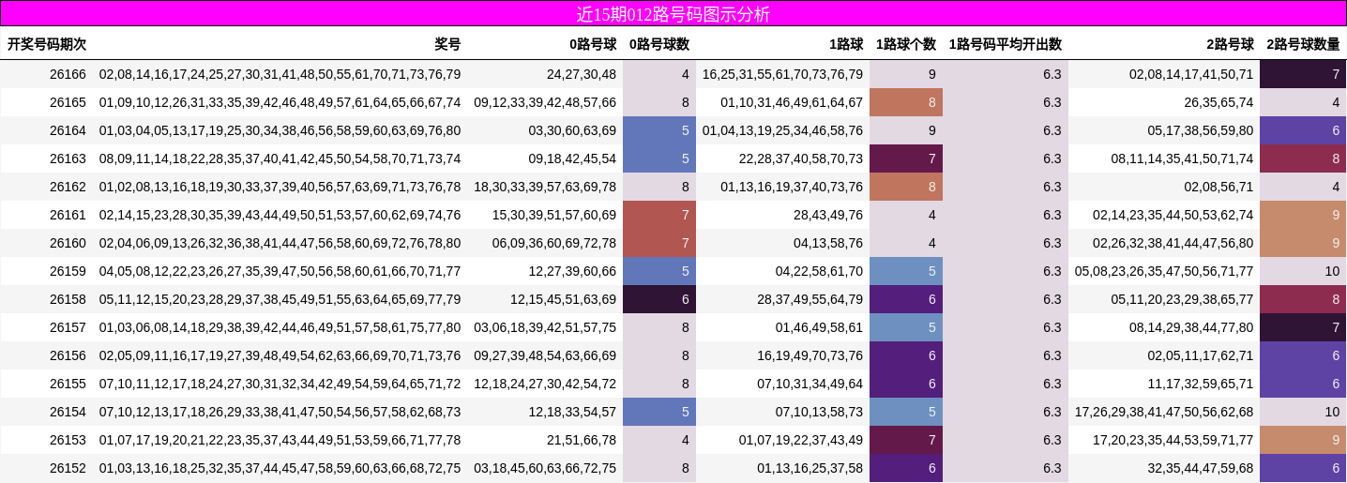The height and width of the screenshot is (483, 1347).
Task: Click maroon 1路球个数 cell 7 in row 26163
Action: pyautogui.click(x=906, y=158)
